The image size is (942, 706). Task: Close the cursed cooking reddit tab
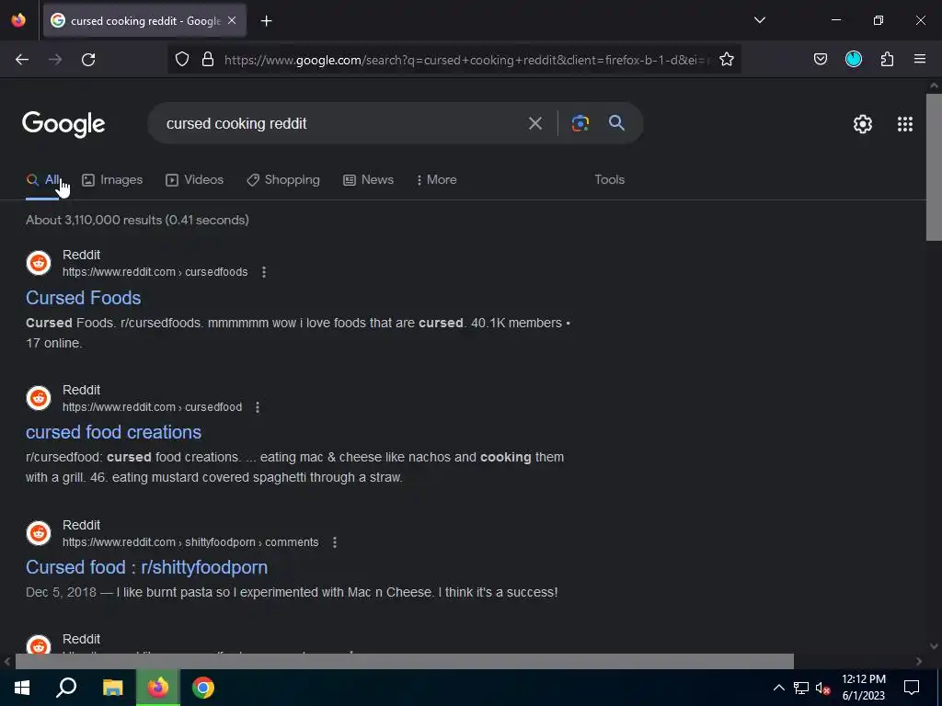tap(232, 20)
